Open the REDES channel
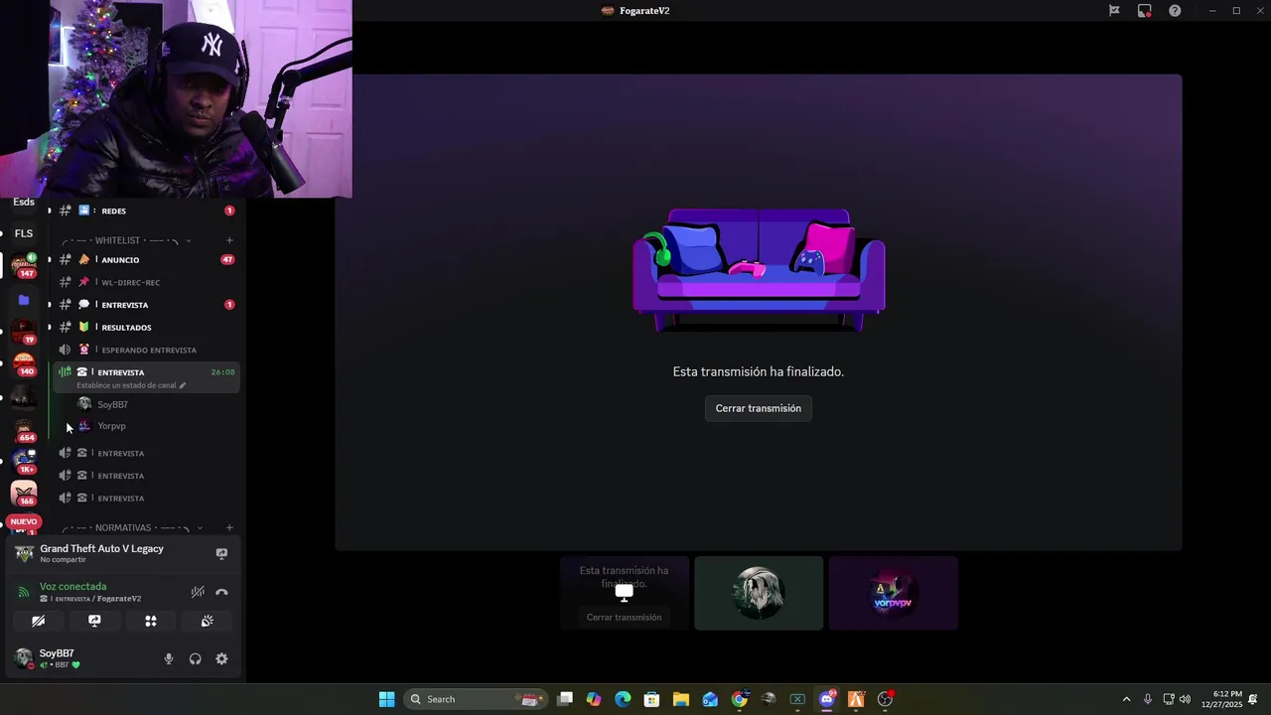Image resolution: width=1271 pixels, height=715 pixels. click(x=147, y=211)
